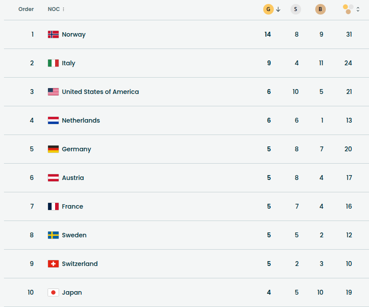
Task: Click the Sweden flag icon
Action: (x=53, y=235)
